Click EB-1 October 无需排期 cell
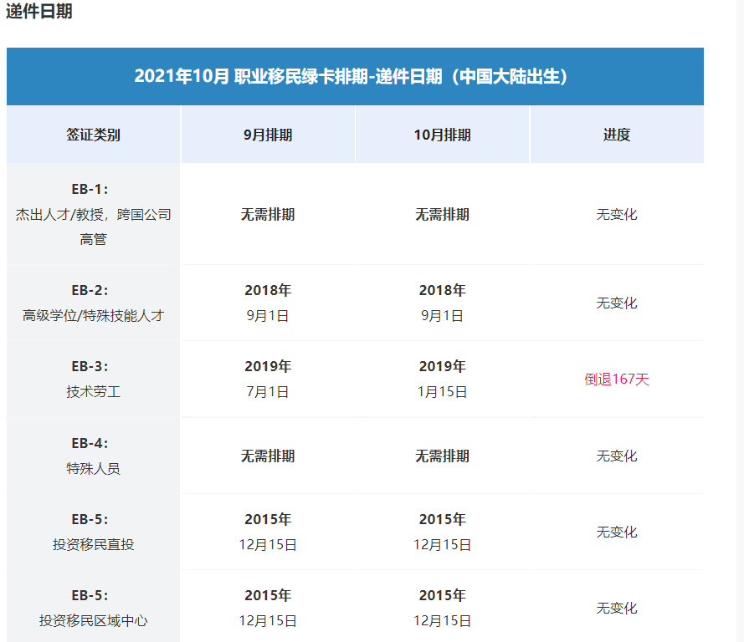This screenshot has width=744, height=642. [x=442, y=214]
